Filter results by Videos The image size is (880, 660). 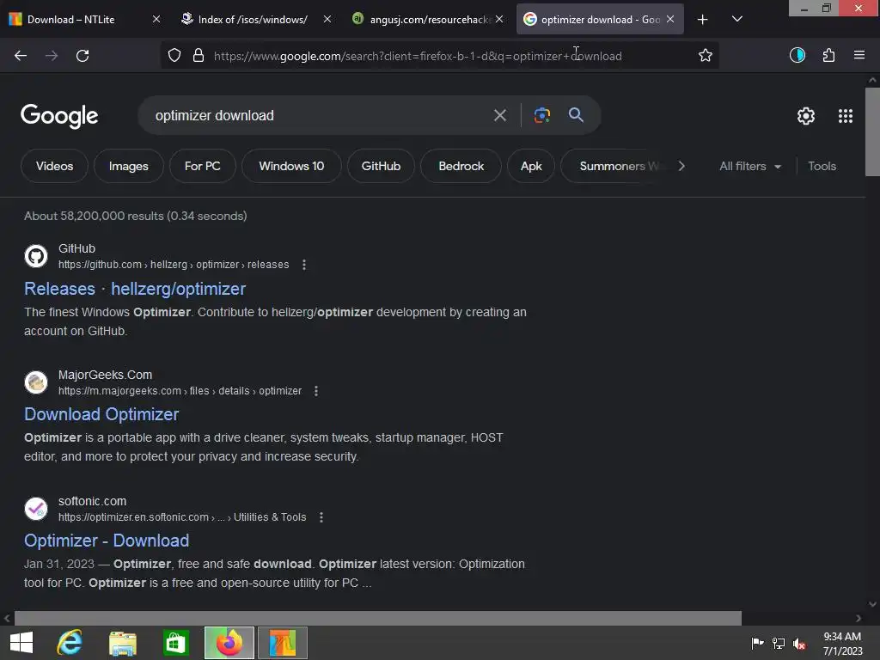54,166
